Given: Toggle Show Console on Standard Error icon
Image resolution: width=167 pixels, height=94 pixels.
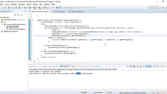Looking at the screenshot, I should (150, 66).
